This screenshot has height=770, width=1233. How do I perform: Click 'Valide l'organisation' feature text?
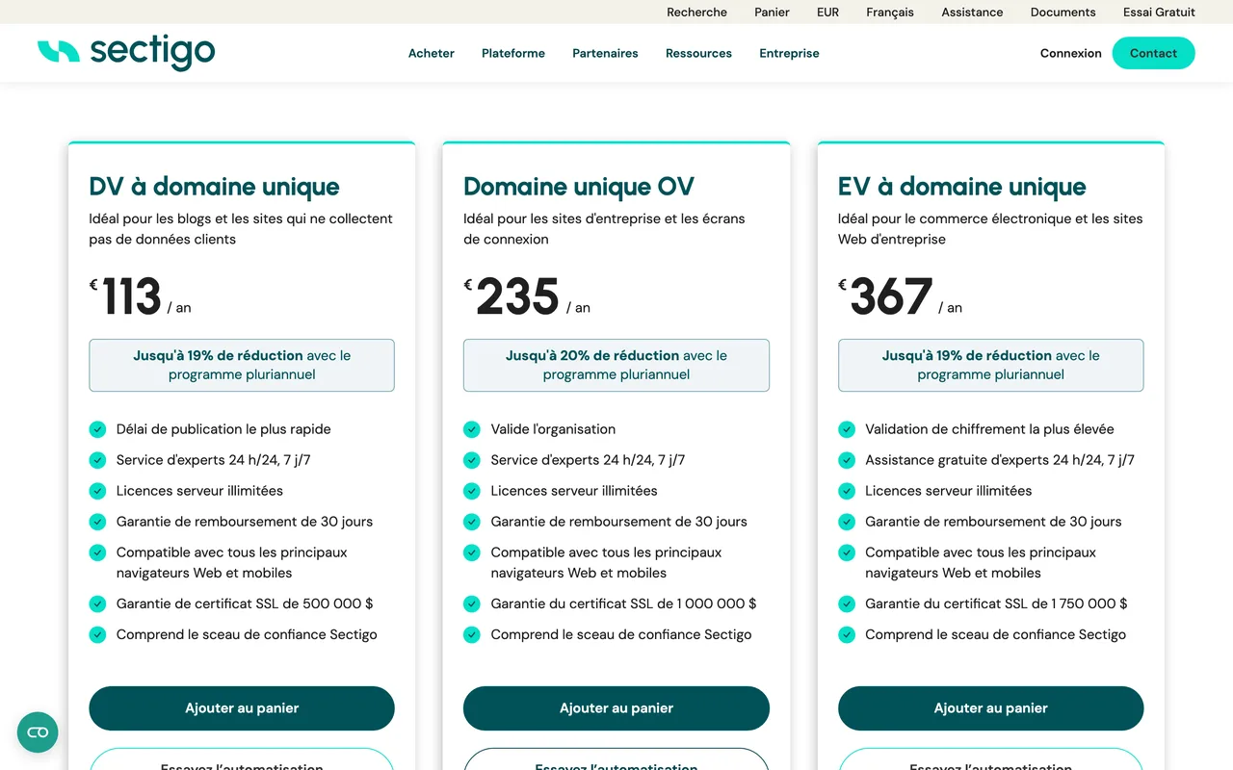[553, 429]
